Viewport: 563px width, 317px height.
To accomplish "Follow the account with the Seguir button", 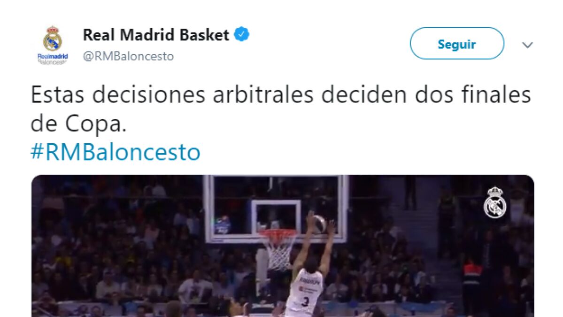I will (x=457, y=43).
